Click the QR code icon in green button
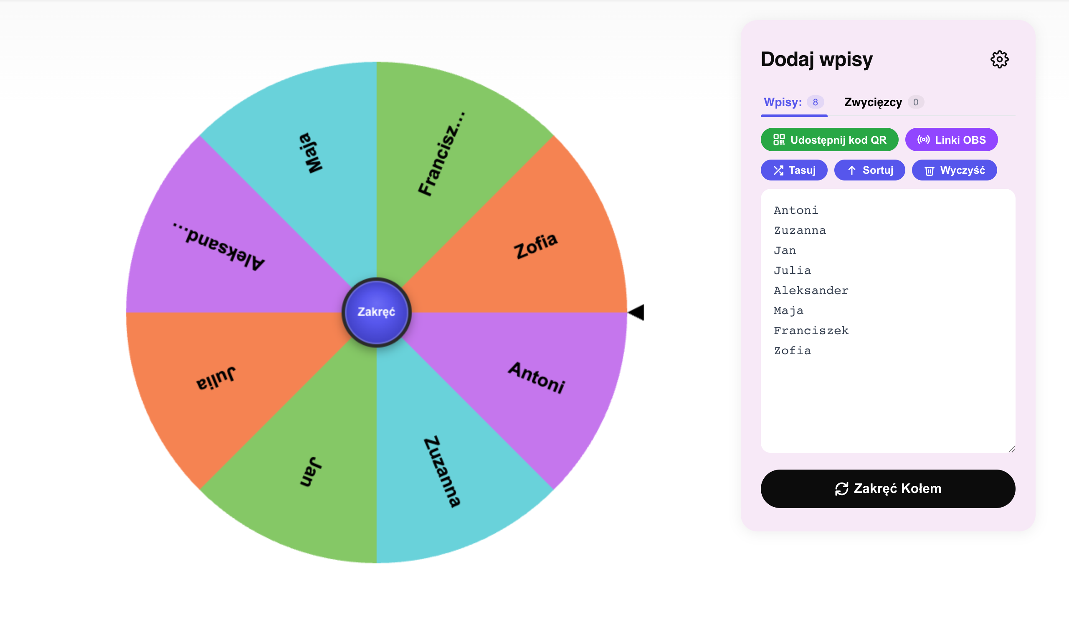The image size is (1069, 625). 779,140
